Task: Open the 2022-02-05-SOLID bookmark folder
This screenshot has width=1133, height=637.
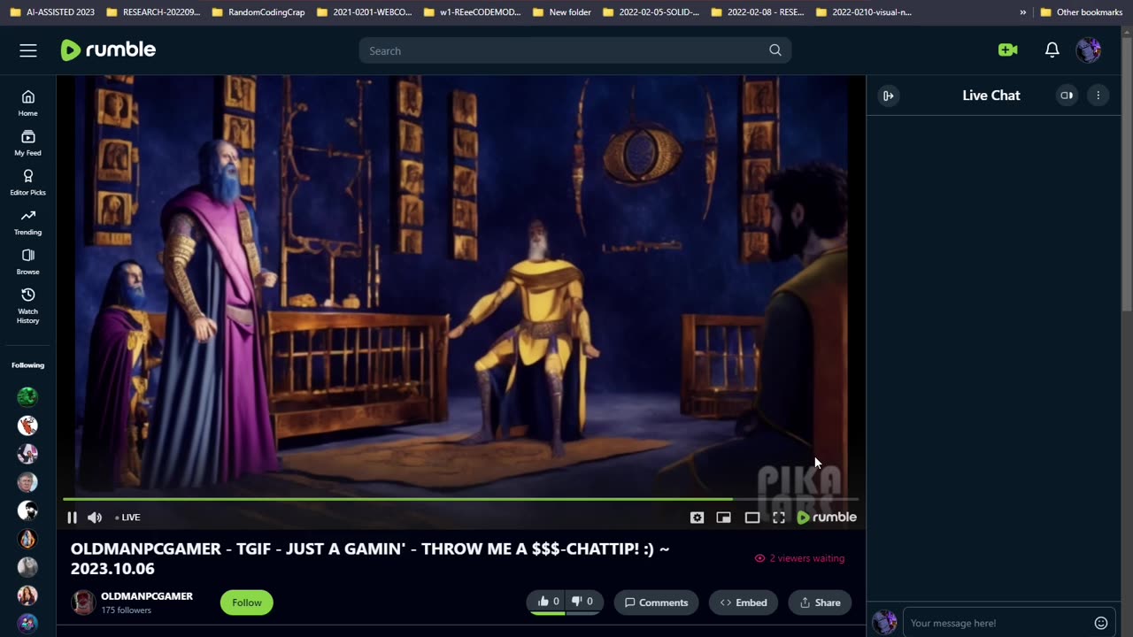Action: (651, 12)
